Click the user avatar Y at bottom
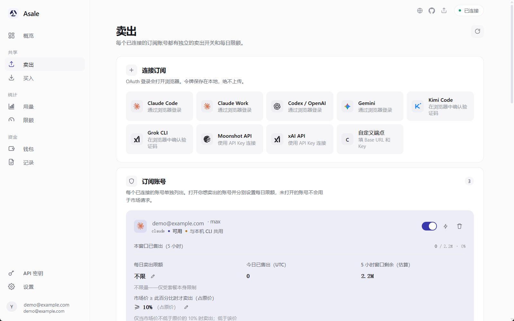This screenshot has width=514, height=321. (12, 307)
